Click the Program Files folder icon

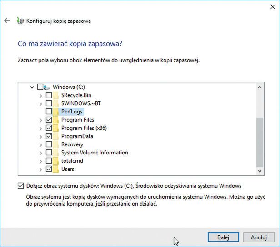(56, 120)
